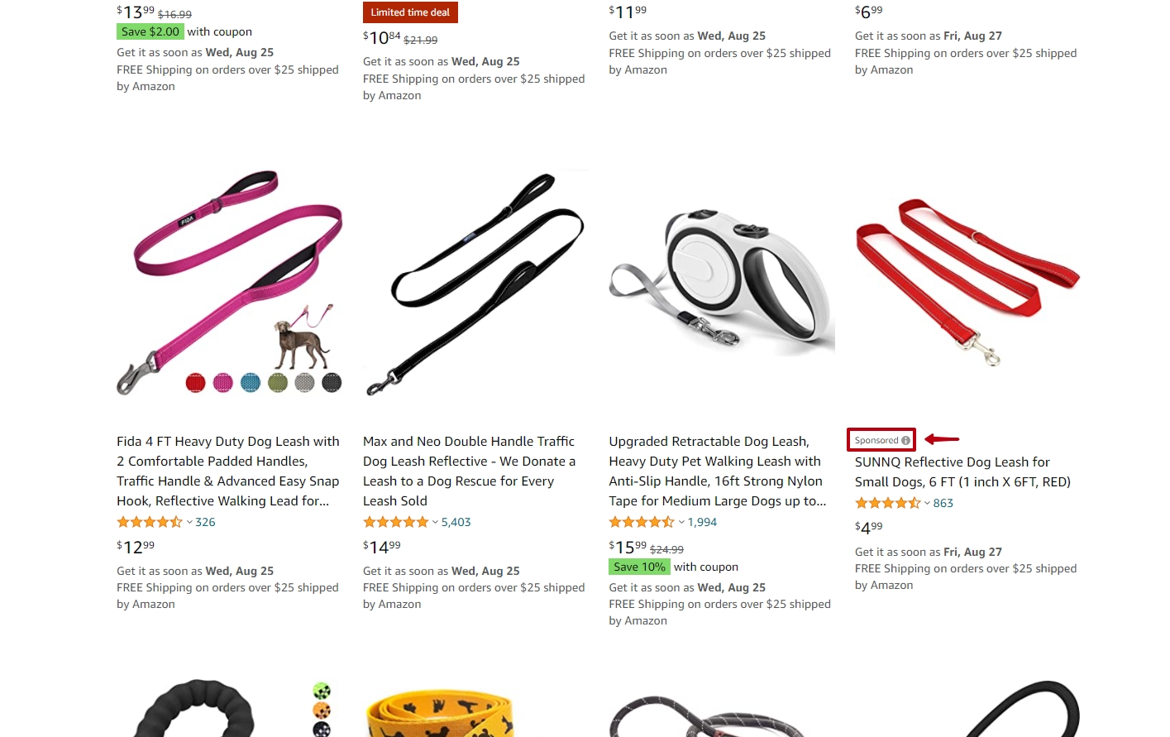Image resolution: width=1170 pixels, height=737 pixels.
Task: Click SUNNQ leash star rating stars
Action: pos(888,504)
